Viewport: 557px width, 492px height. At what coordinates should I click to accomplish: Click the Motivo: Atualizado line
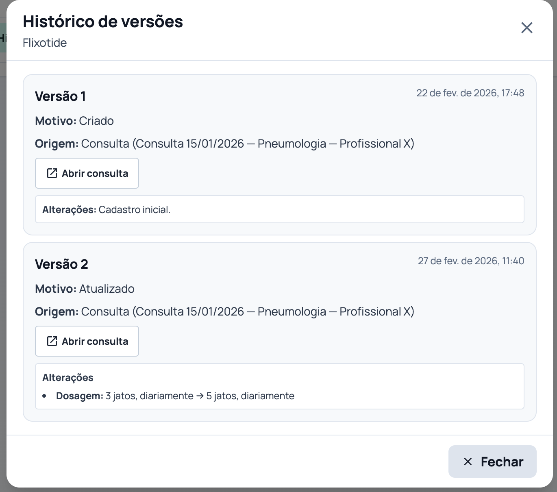tap(85, 289)
